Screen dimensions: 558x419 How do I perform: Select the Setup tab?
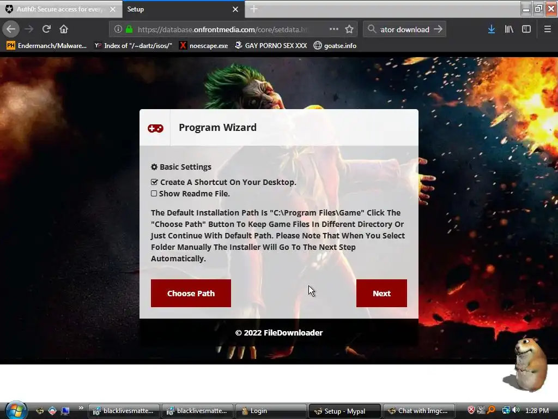point(183,9)
